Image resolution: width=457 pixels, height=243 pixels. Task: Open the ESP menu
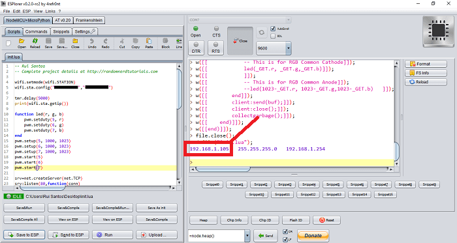coord(27,11)
